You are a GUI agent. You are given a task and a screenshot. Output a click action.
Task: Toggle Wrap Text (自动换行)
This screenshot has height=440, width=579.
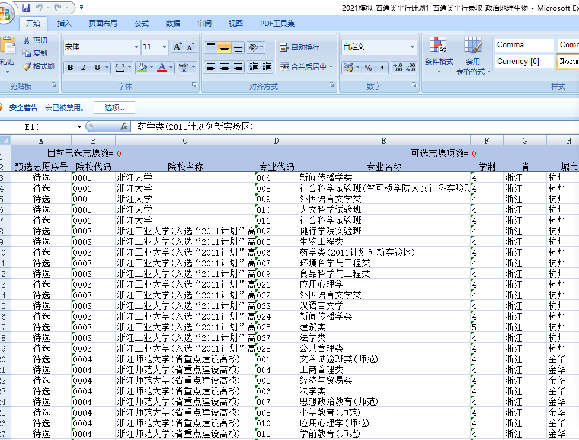[299, 47]
